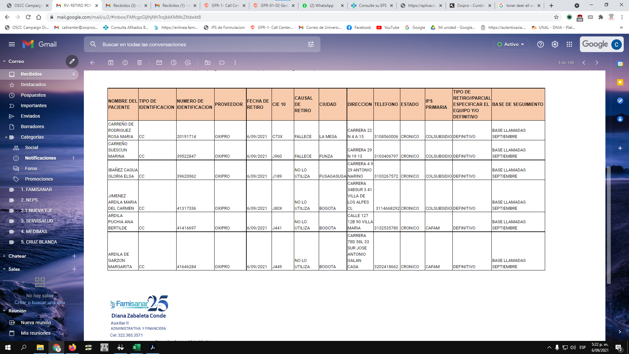Delete this email with trash icon
The image size is (629, 354).
coord(140,63)
